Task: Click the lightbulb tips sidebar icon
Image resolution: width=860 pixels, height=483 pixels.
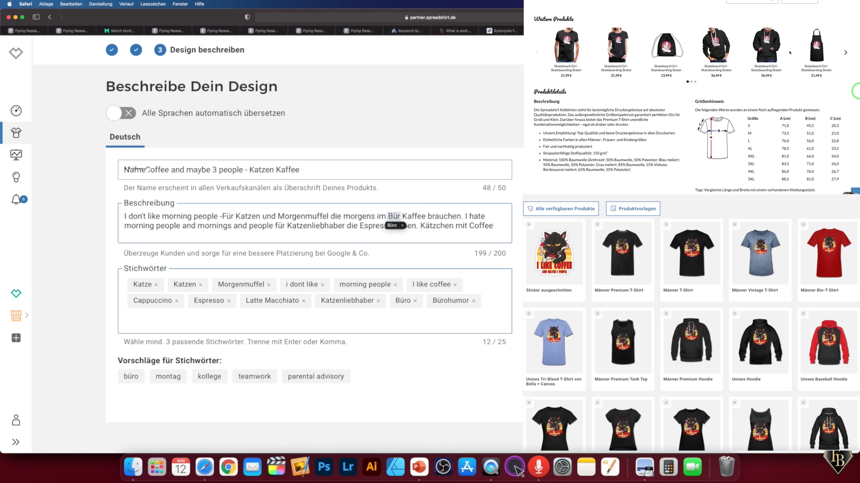Action: 16,177
